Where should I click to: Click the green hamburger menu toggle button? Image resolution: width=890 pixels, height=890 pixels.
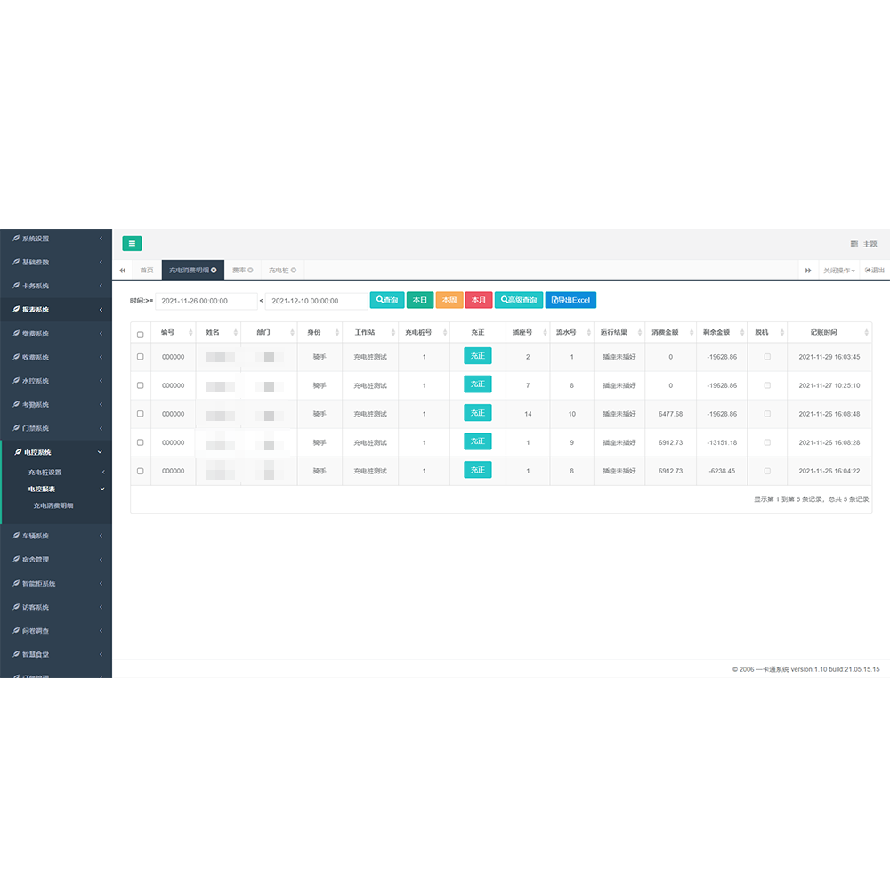(132, 243)
